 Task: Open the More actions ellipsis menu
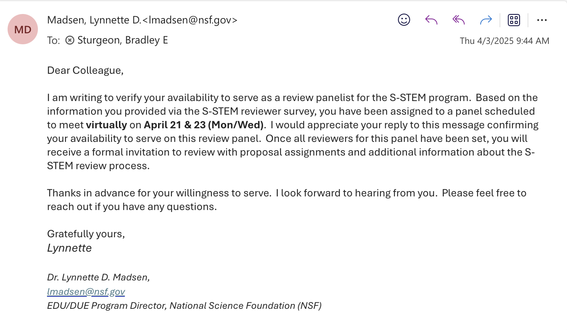tap(542, 20)
